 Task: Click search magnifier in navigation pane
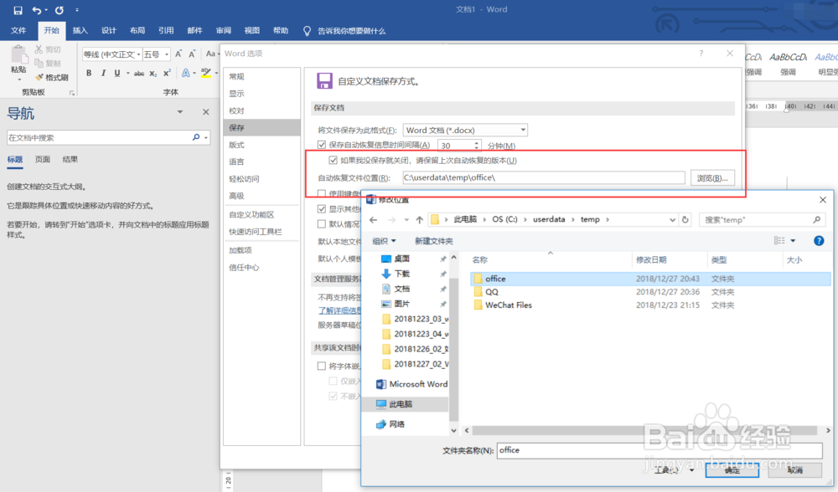pos(196,138)
